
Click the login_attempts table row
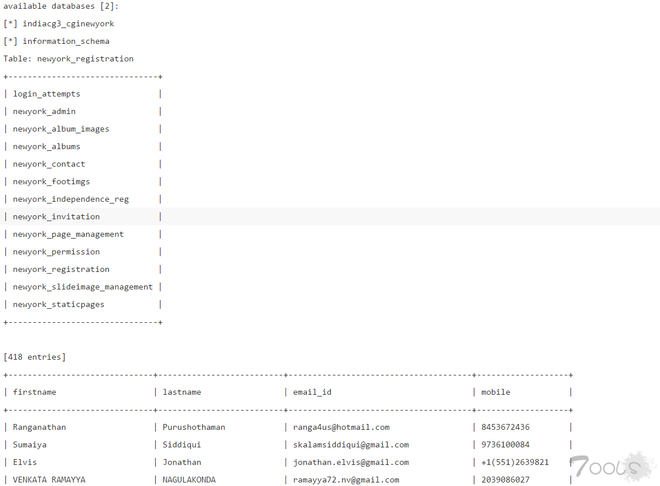click(46, 94)
